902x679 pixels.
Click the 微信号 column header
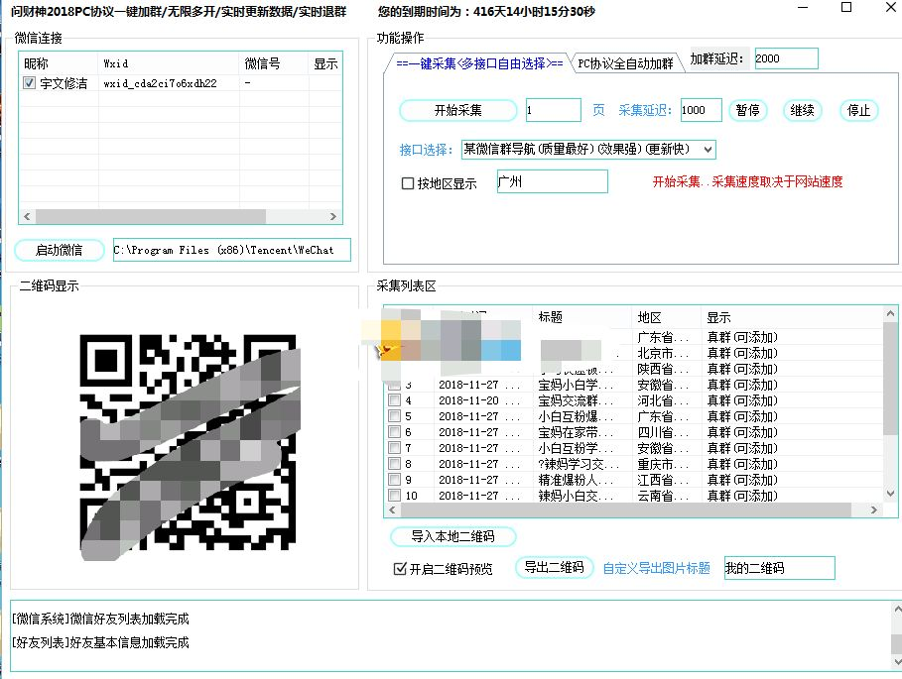tap(273, 63)
